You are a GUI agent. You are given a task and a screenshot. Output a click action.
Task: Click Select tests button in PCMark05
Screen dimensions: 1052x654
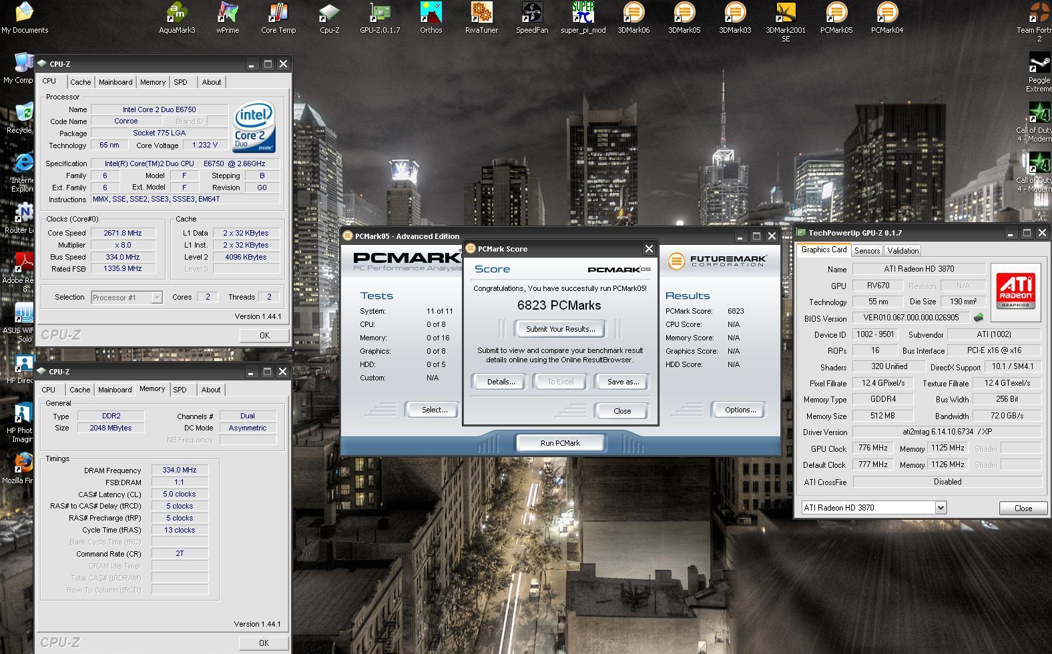coord(435,410)
